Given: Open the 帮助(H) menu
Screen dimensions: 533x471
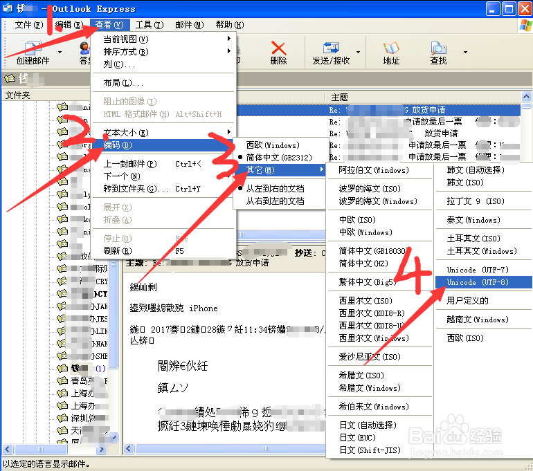Looking at the screenshot, I should 230,25.
